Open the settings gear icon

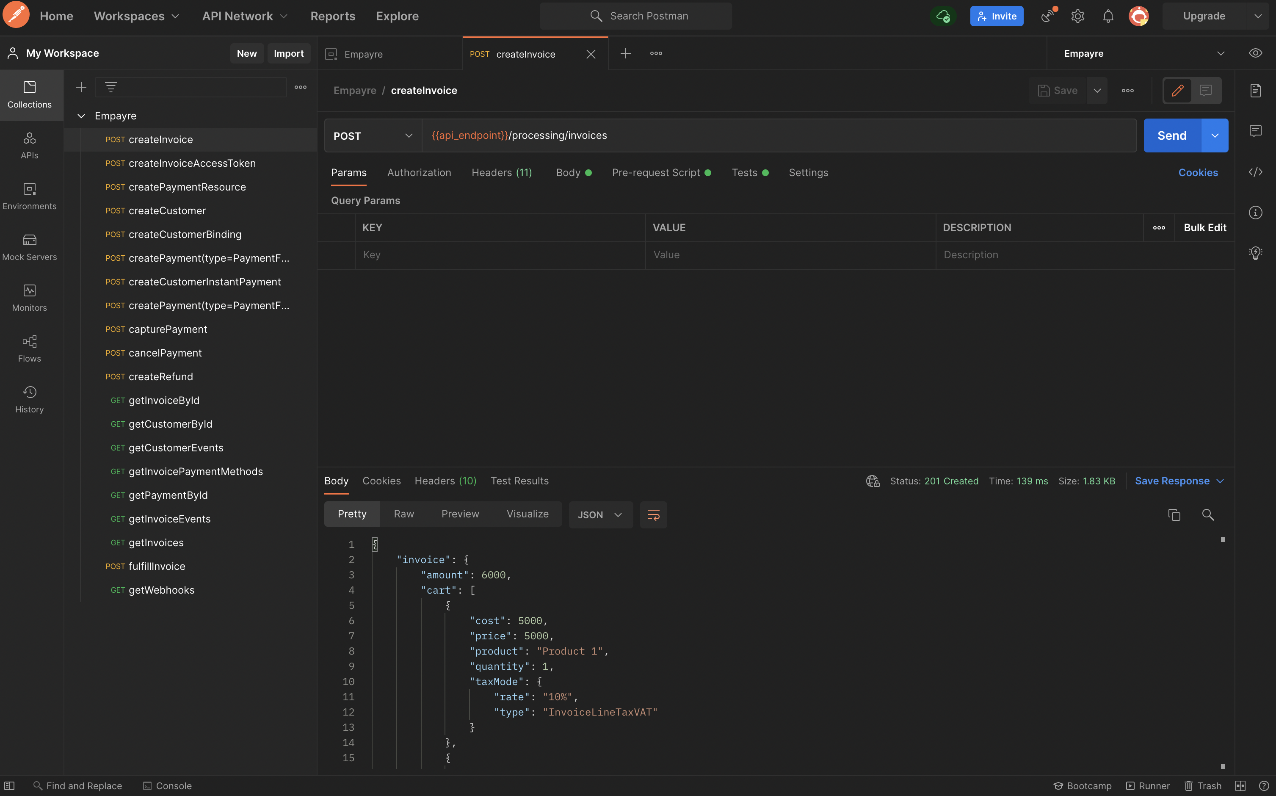click(1077, 16)
